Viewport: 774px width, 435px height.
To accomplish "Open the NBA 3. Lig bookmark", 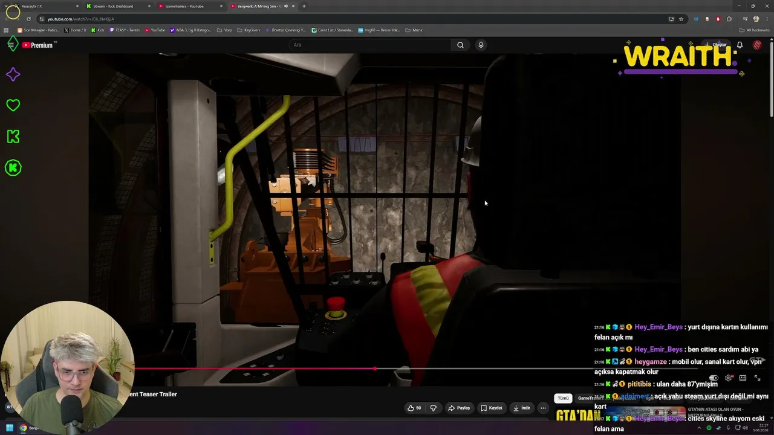I will point(190,30).
